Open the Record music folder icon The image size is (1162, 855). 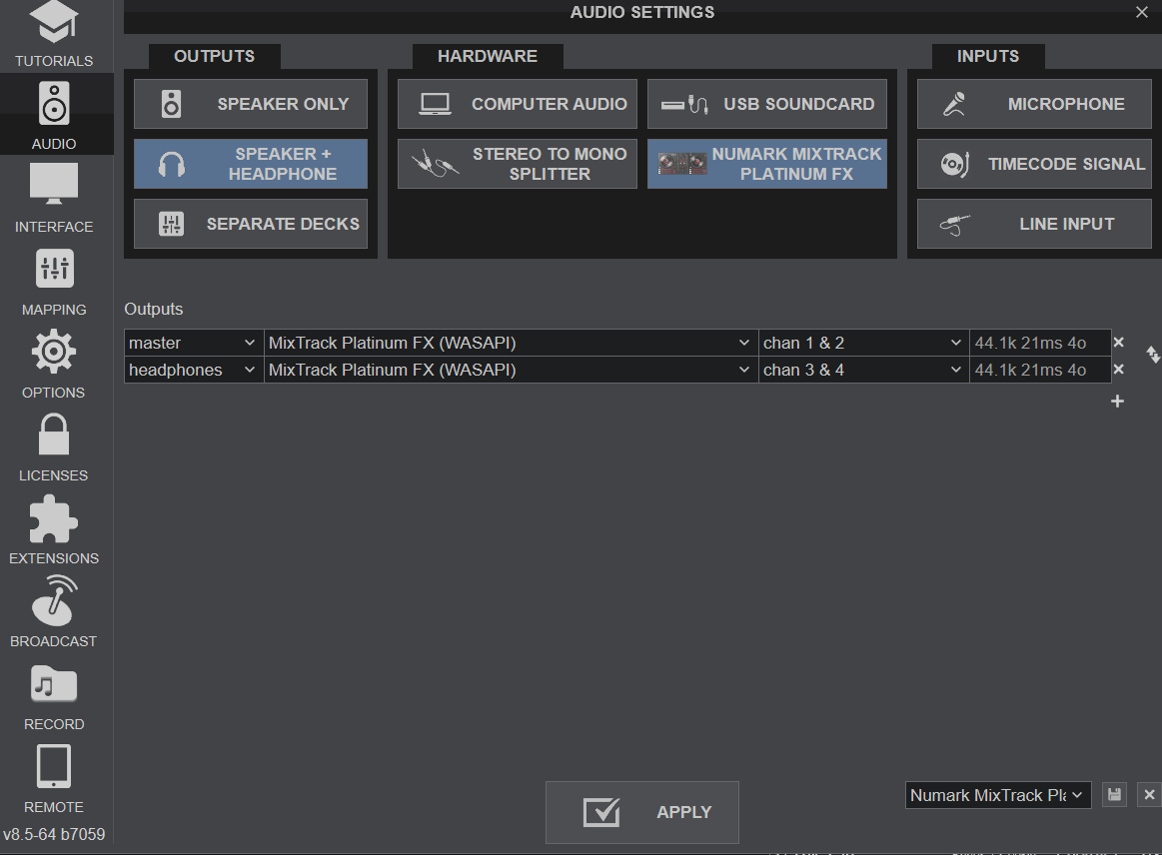coord(53,683)
